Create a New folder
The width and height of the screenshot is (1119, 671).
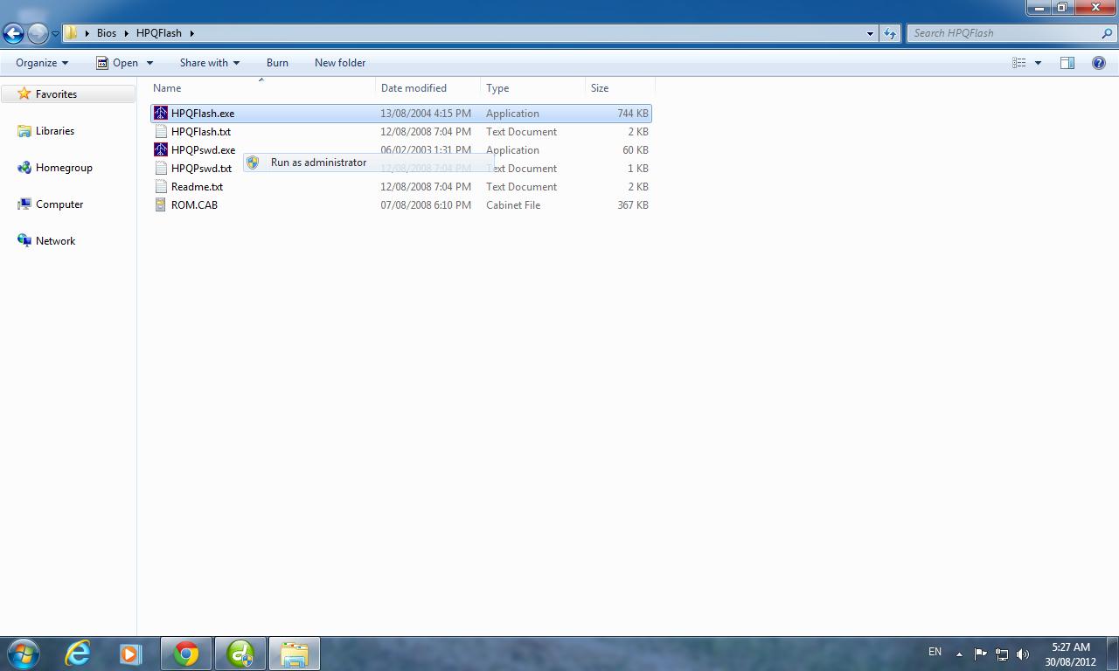(x=340, y=63)
